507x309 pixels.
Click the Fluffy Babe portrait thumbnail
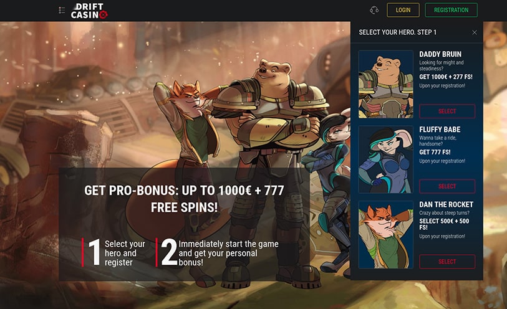(386, 159)
